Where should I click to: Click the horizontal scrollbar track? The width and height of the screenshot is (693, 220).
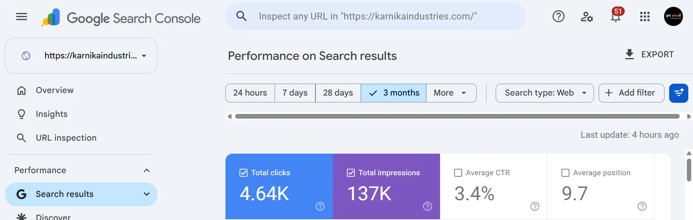(x=457, y=116)
